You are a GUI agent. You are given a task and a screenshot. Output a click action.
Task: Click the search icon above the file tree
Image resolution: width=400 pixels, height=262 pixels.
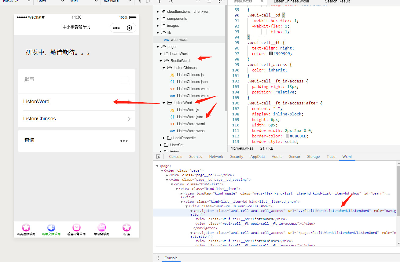pos(171,1)
